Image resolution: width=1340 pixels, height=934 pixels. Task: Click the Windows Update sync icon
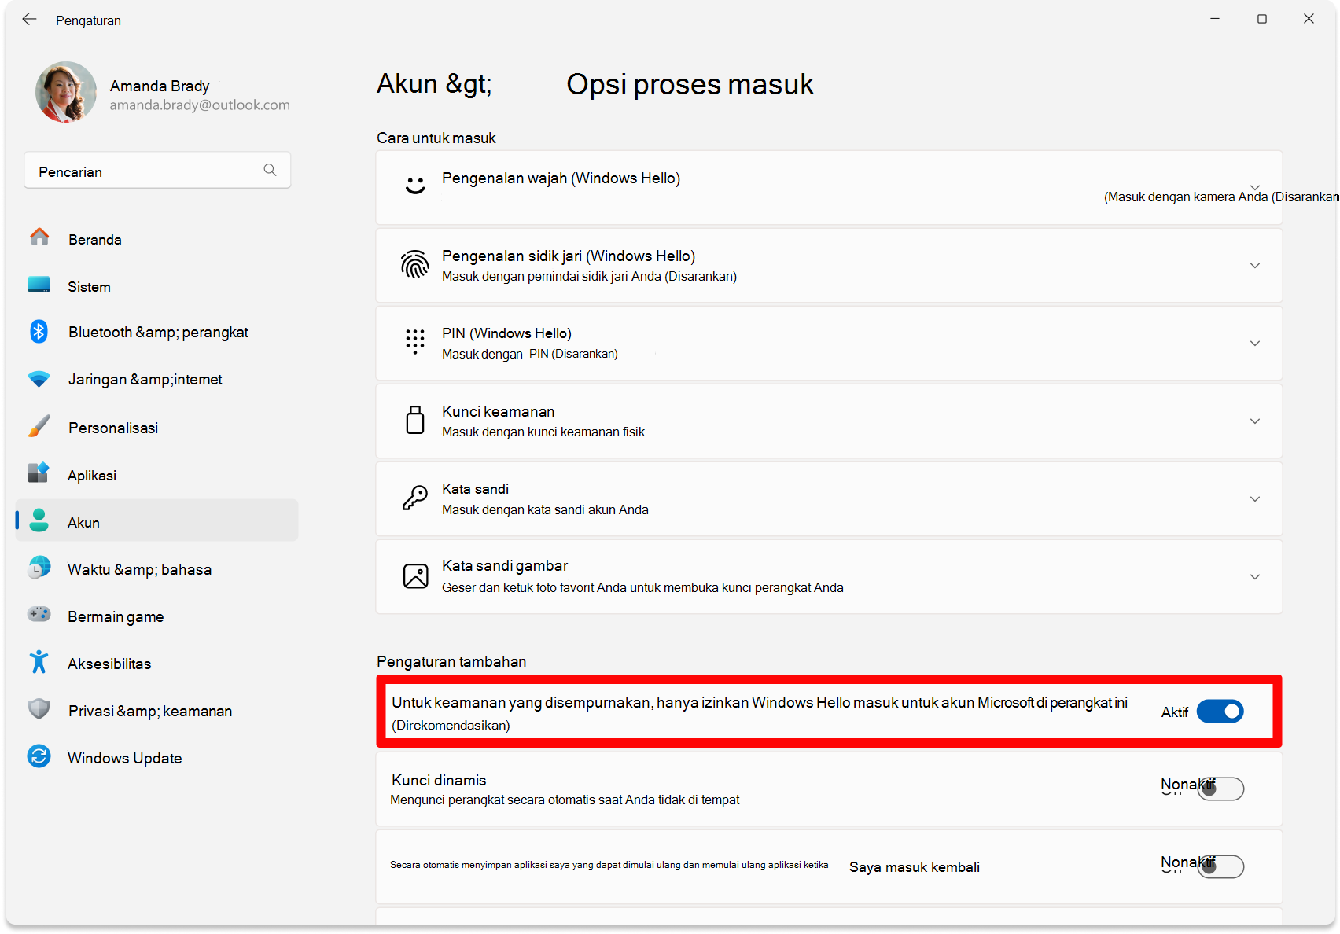pyautogui.click(x=39, y=756)
